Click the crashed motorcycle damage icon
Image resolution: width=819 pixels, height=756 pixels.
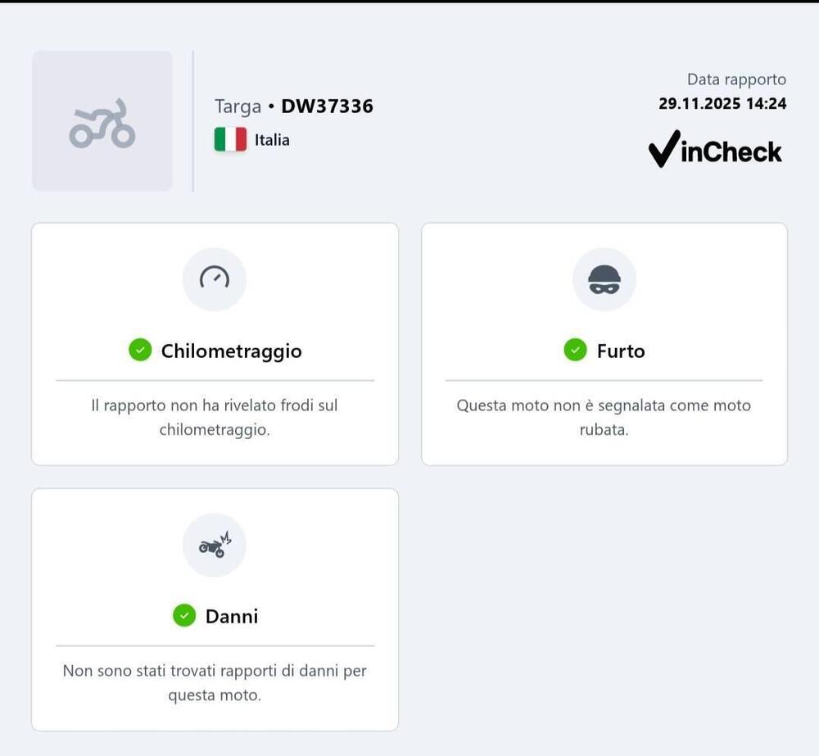click(x=215, y=545)
